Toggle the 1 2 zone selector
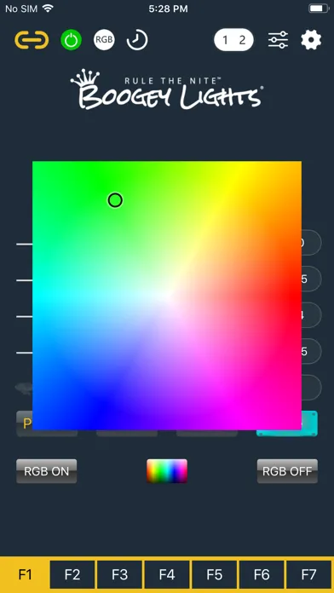Image resolution: width=334 pixels, height=593 pixels. 233,40
